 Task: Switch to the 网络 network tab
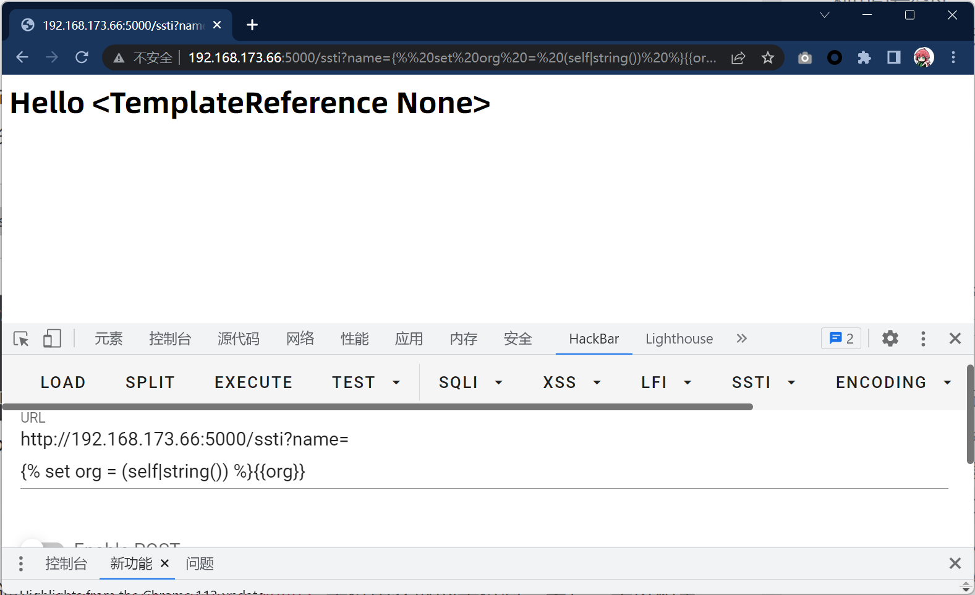click(300, 339)
